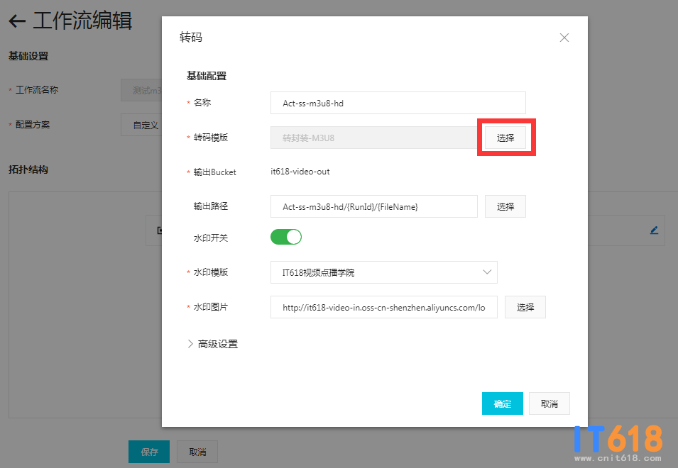Toggle the 水印开关 switch off
The image size is (678, 468).
click(286, 237)
